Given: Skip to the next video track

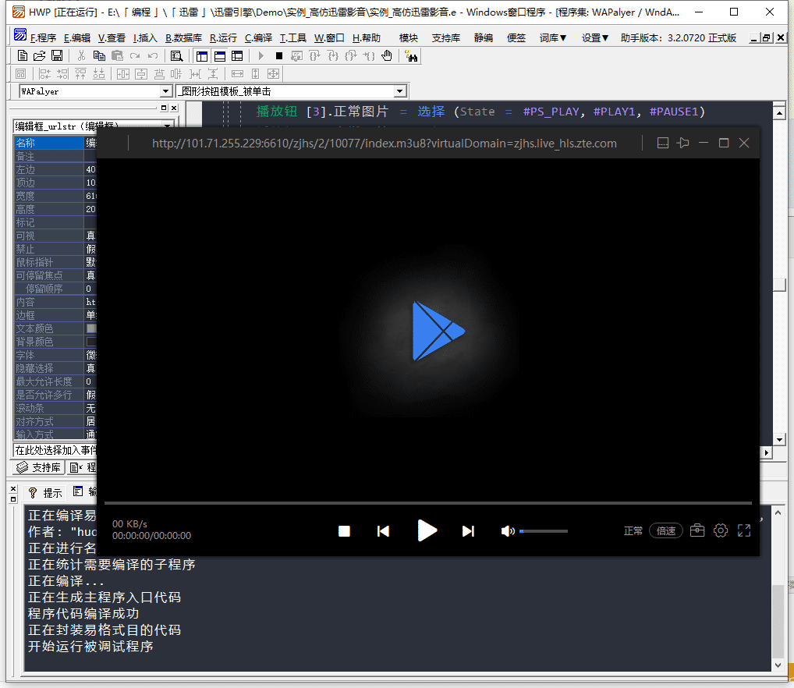Looking at the screenshot, I should 468,531.
